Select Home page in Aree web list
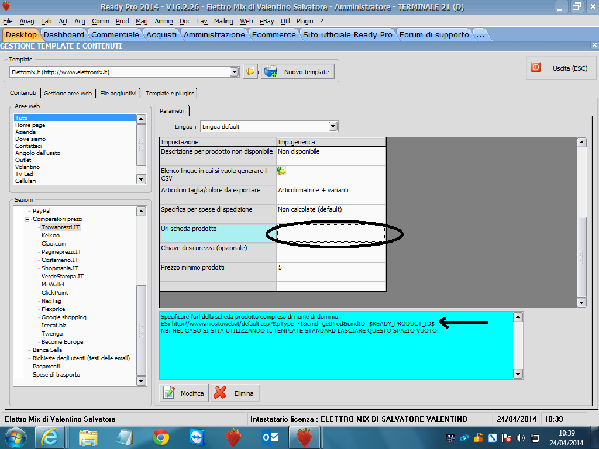599x449 pixels. click(x=30, y=125)
